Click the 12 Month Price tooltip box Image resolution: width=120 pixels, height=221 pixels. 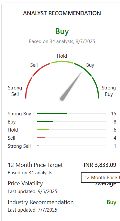pyautogui.click(x=101, y=178)
